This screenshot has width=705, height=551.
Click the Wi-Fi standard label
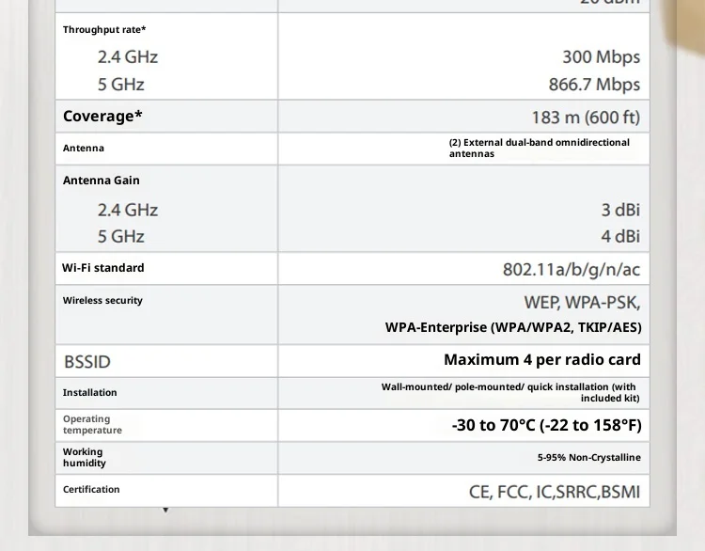[x=103, y=268]
